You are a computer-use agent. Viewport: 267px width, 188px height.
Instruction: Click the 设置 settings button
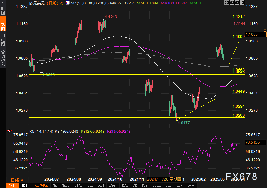coord(191,185)
